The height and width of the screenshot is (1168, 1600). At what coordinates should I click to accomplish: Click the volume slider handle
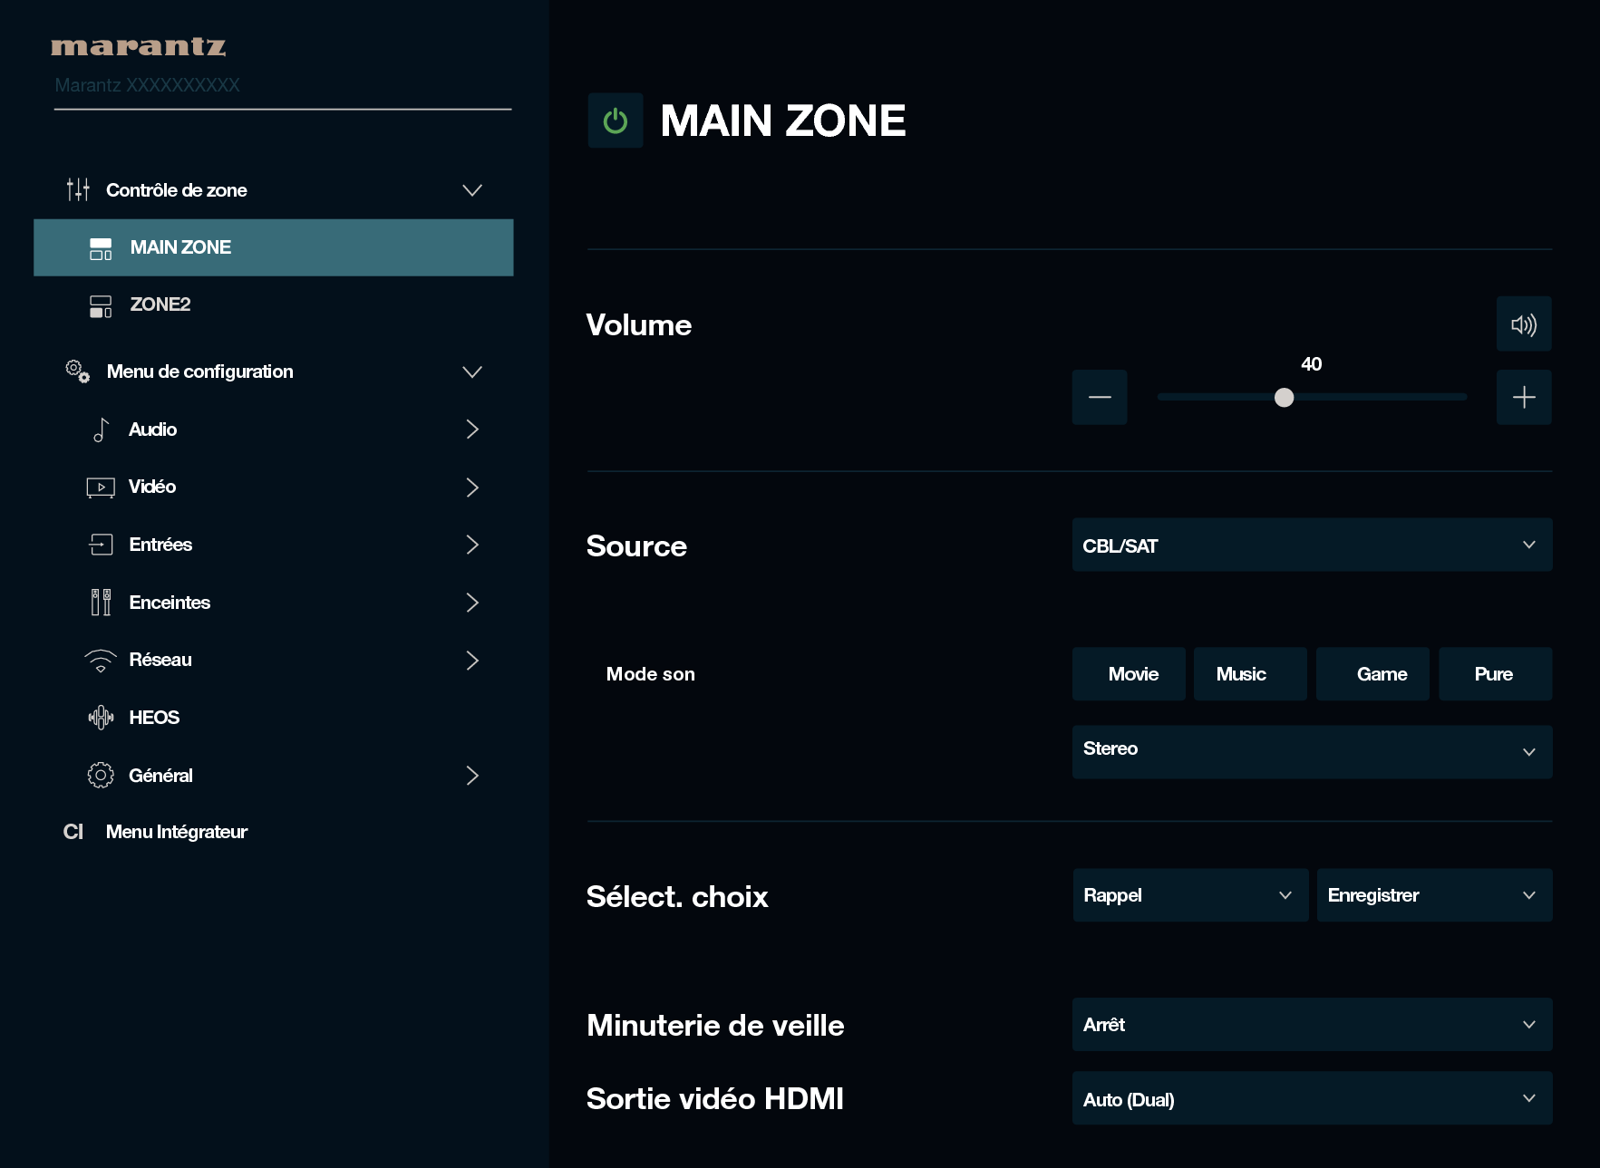point(1284,398)
